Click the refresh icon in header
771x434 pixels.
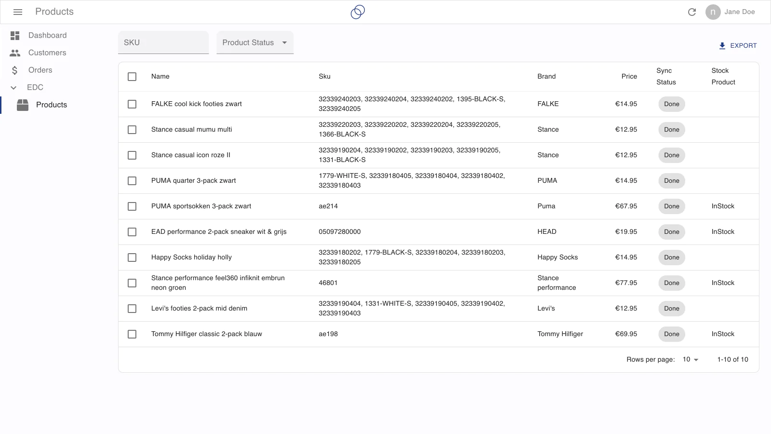point(692,12)
